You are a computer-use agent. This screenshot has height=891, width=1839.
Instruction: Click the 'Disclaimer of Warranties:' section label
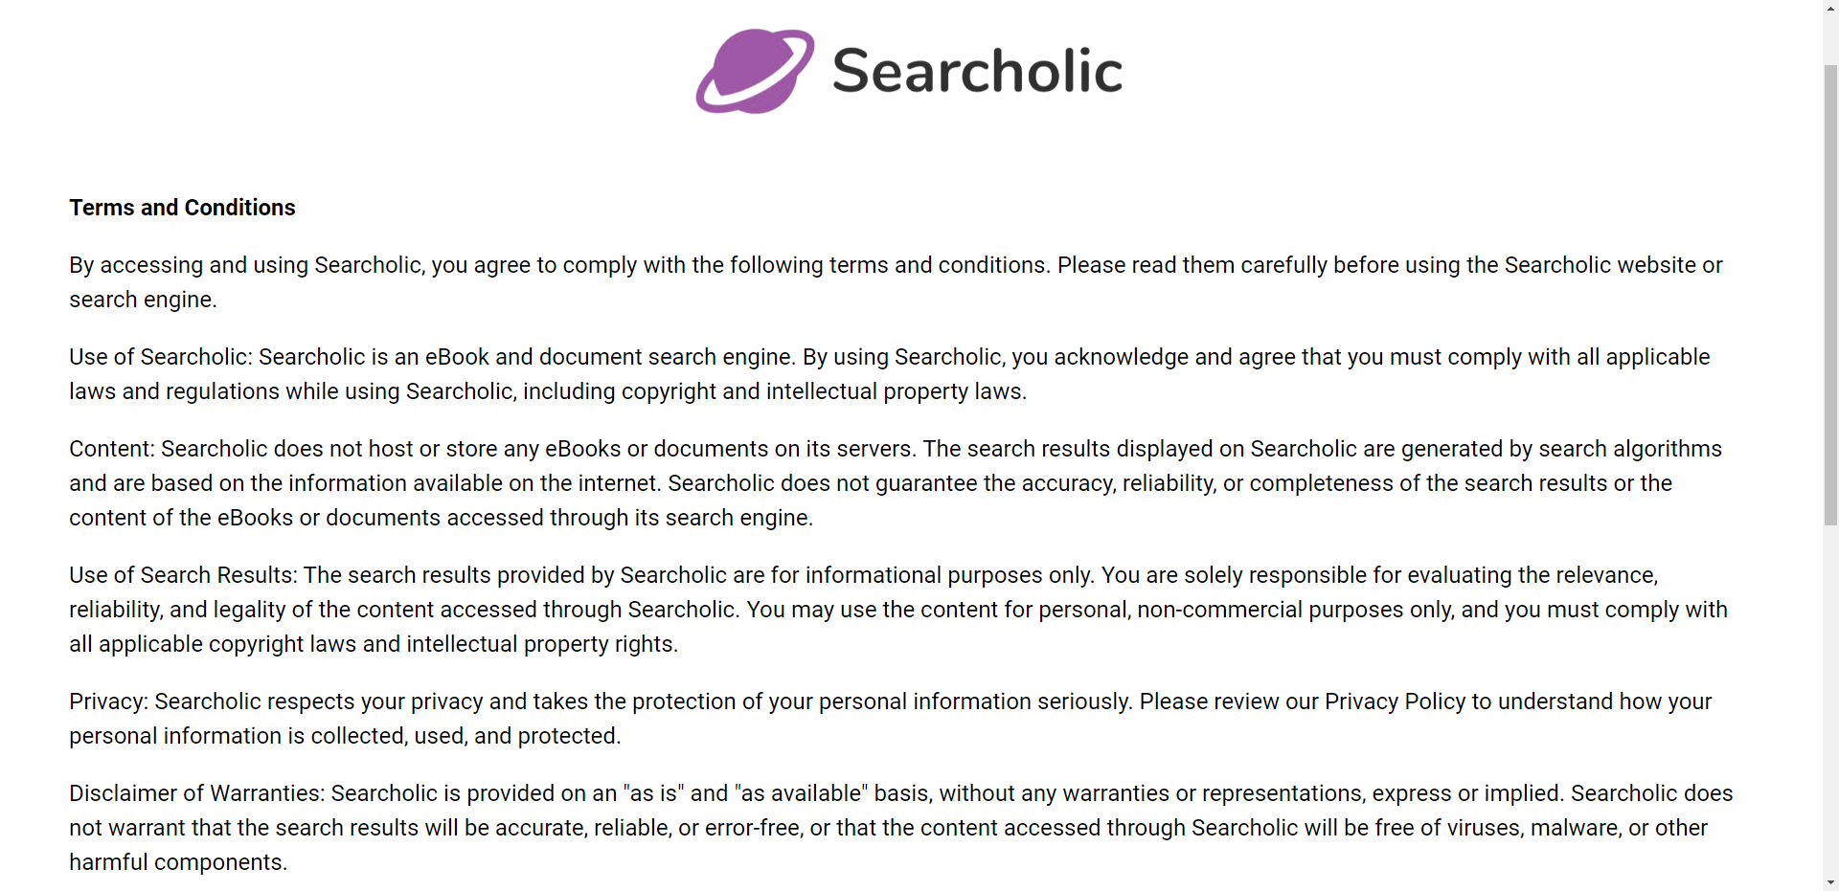point(197,793)
